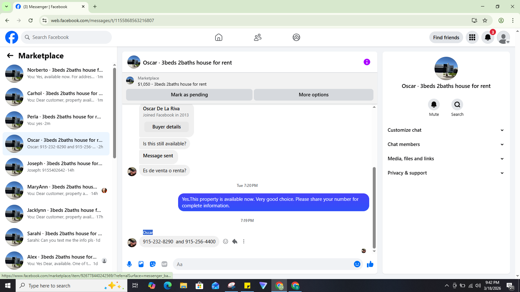Choose a GIF for the message
This screenshot has width=520, height=292.
click(164, 264)
